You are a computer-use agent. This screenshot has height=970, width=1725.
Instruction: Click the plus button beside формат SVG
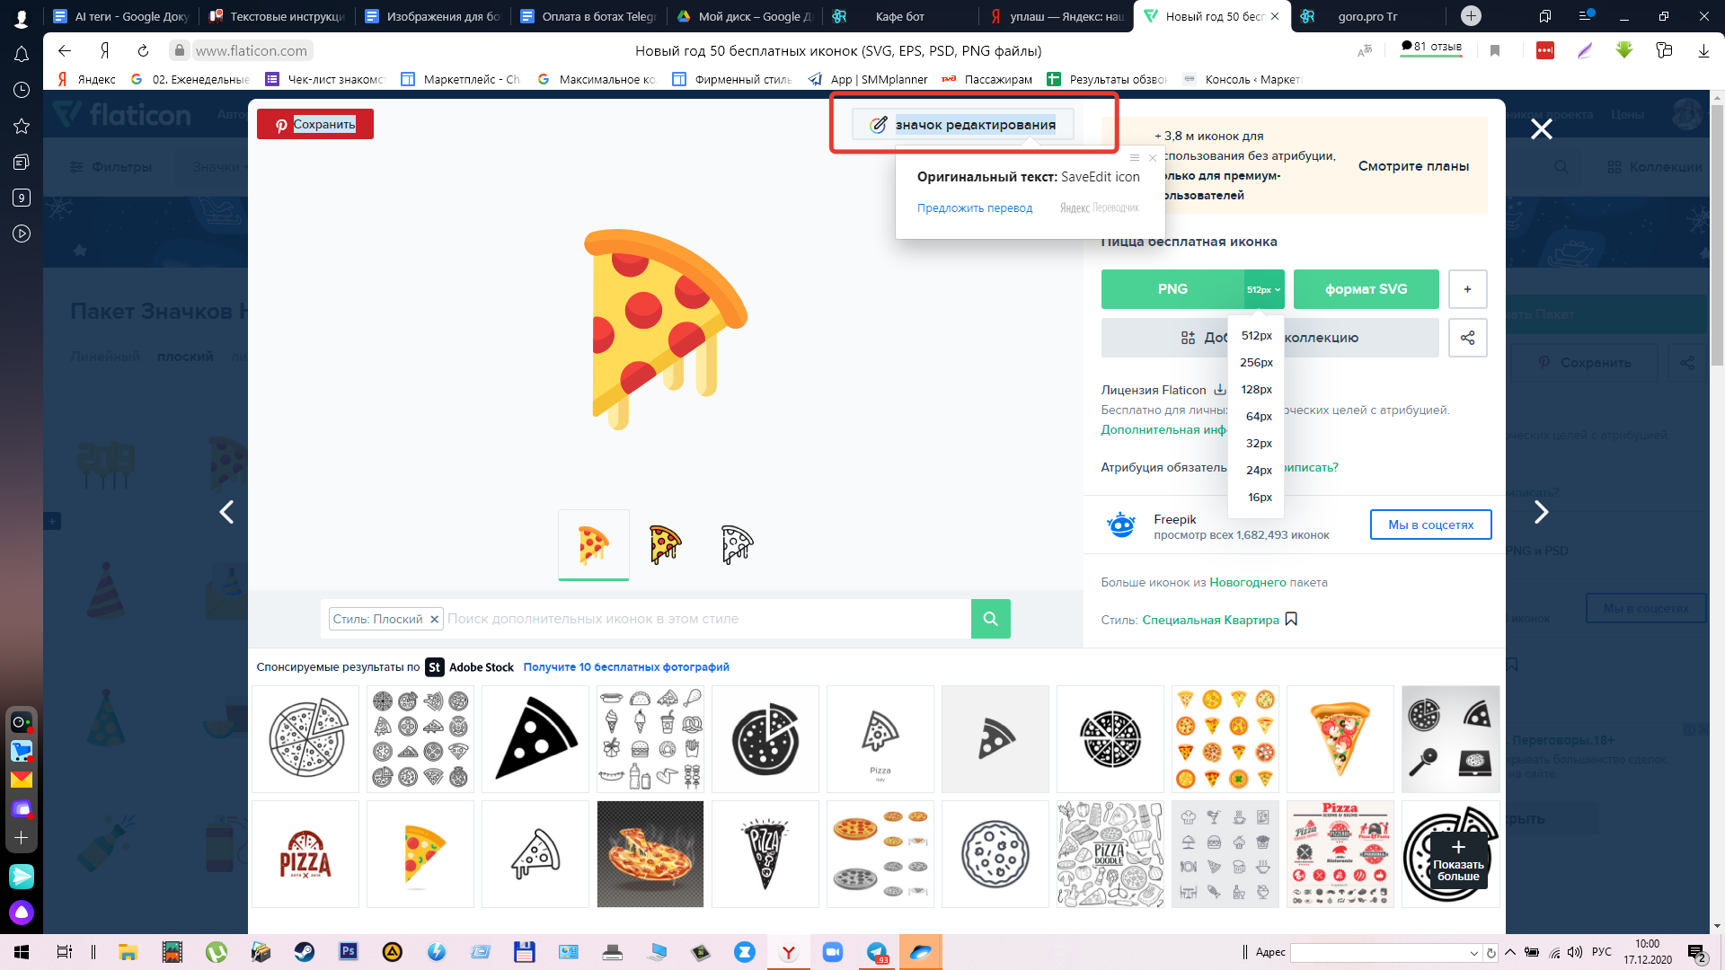[x=1467, y=289]
